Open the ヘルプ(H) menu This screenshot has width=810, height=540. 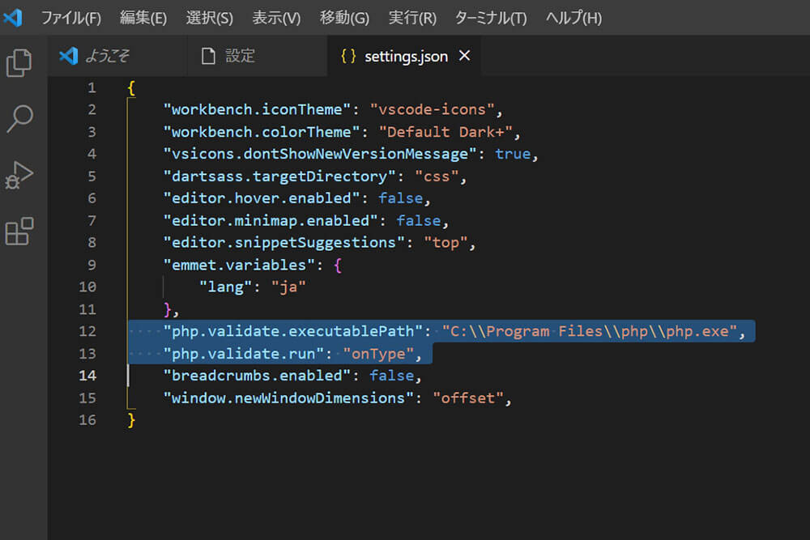573,18
